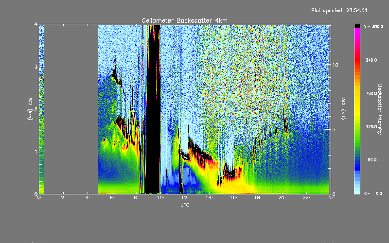Image resolution: width=389 pixels, height=243 pixels.
Task: Click the right 'AGL (kft)' axis label
Action: 343,109
